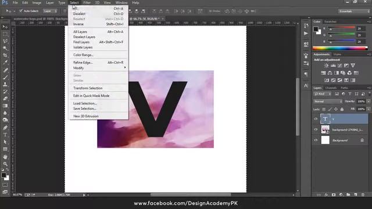Open the Essentials workspace dropdown
The width and height of the screenshot is (372, 209).
[354, 11]
